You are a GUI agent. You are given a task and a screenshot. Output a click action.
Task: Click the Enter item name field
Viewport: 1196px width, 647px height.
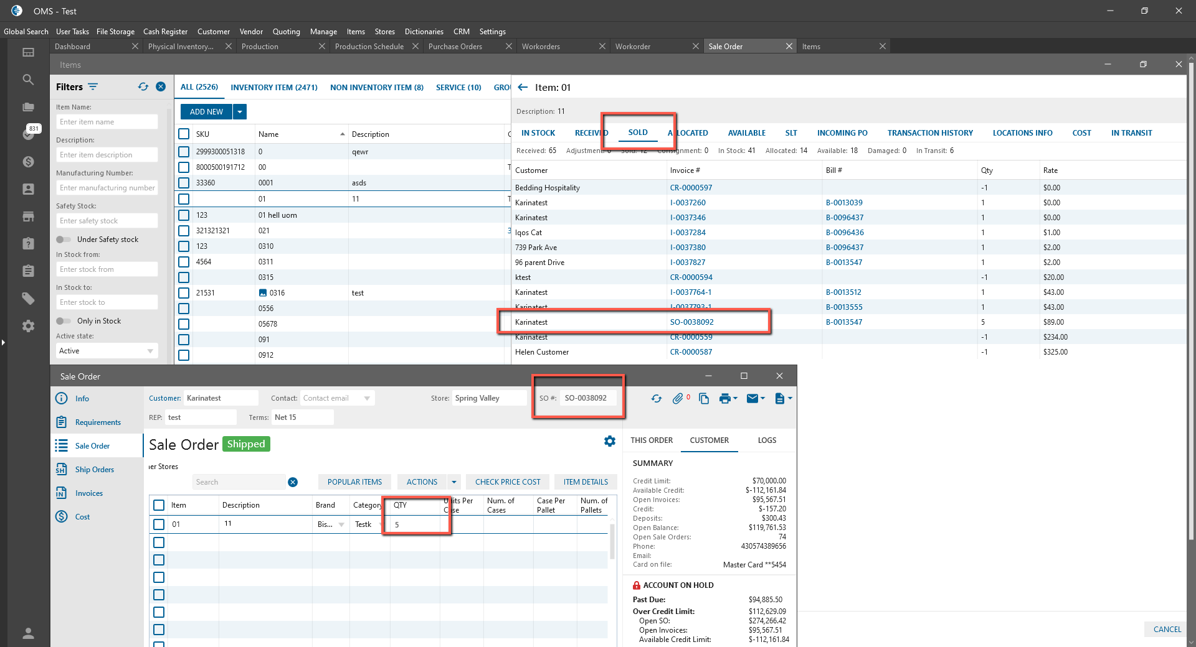[x=107, y=122]
